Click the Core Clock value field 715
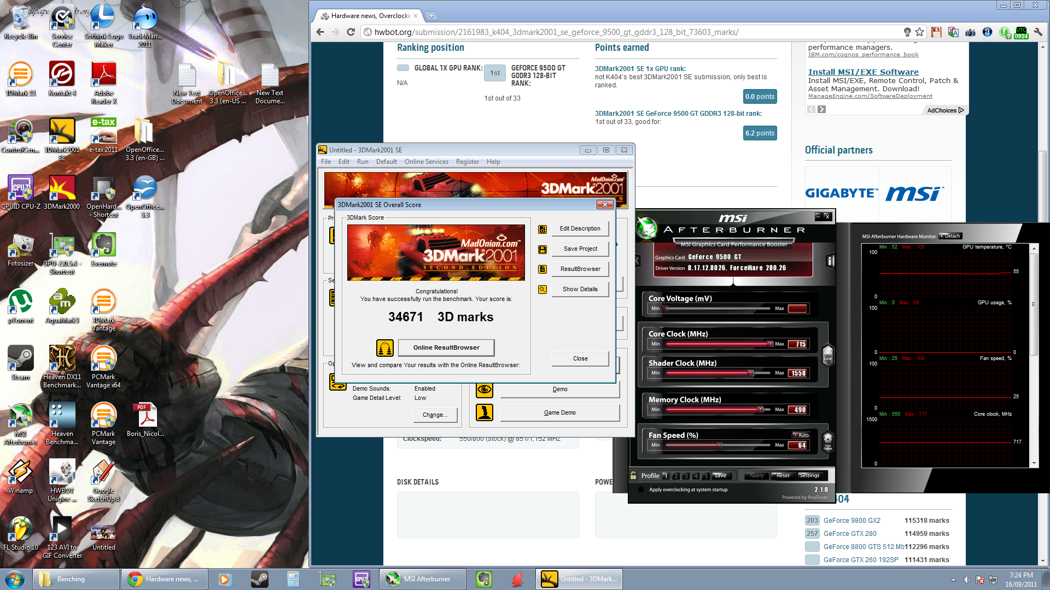 (798, 344)
